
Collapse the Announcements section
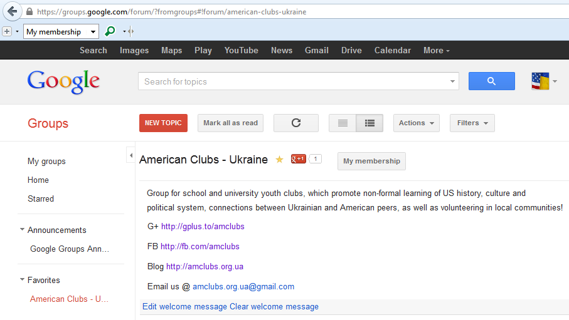pyautogui.click(x=22, y=229)
